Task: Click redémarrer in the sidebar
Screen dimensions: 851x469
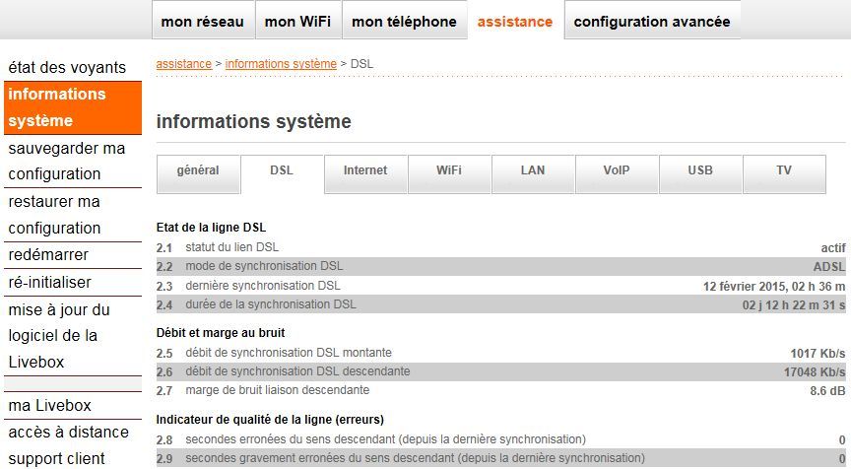Action: 48,254
